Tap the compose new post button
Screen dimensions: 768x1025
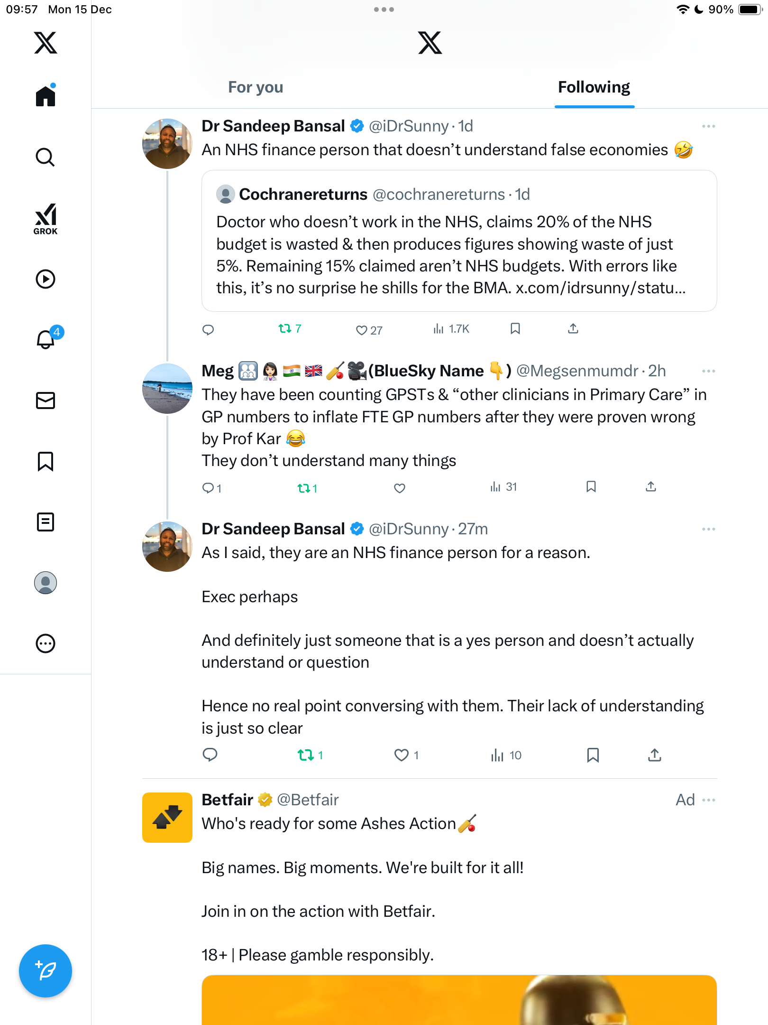46,971
